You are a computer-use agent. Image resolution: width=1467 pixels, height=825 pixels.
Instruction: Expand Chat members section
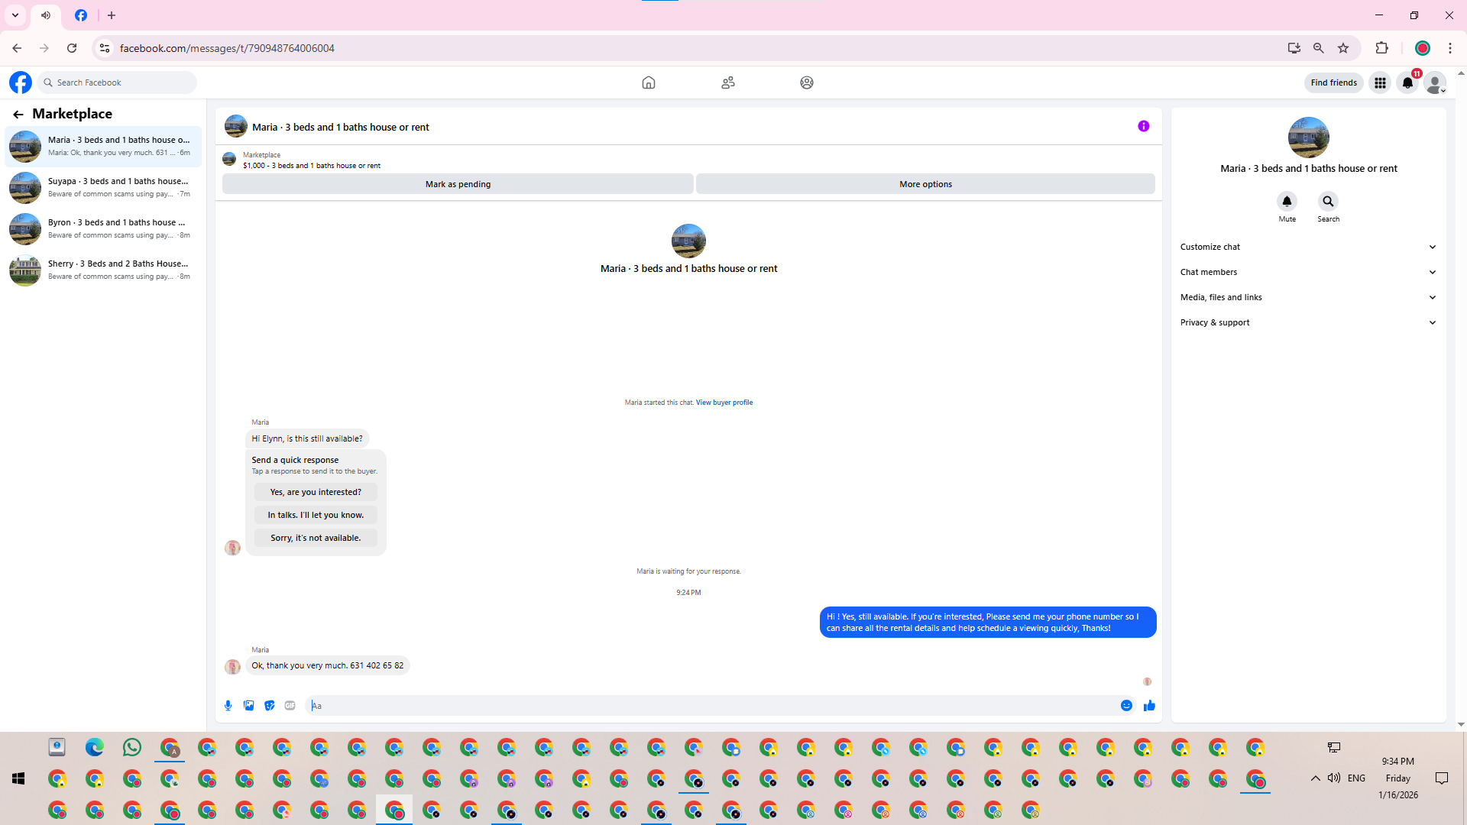[1308, 272]
